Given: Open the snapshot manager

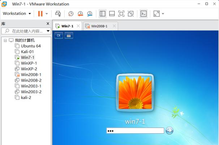Looking at the screenshot, I should (x=90, y=14).
